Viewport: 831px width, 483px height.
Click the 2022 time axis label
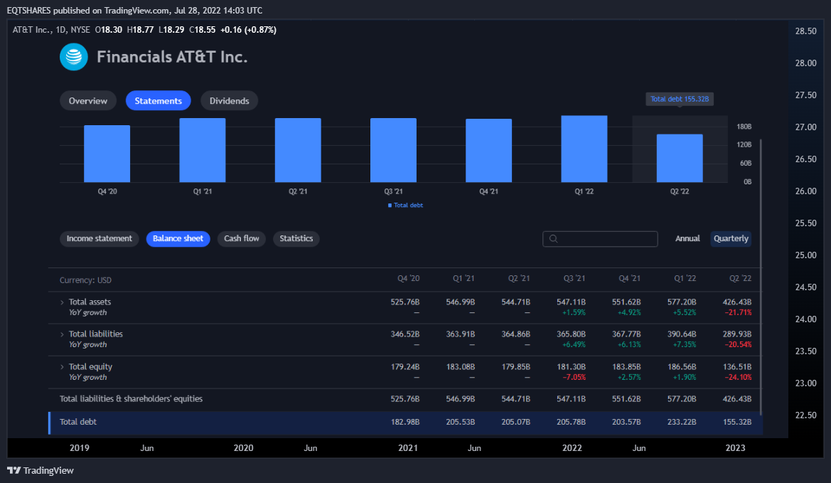point(572,448)
